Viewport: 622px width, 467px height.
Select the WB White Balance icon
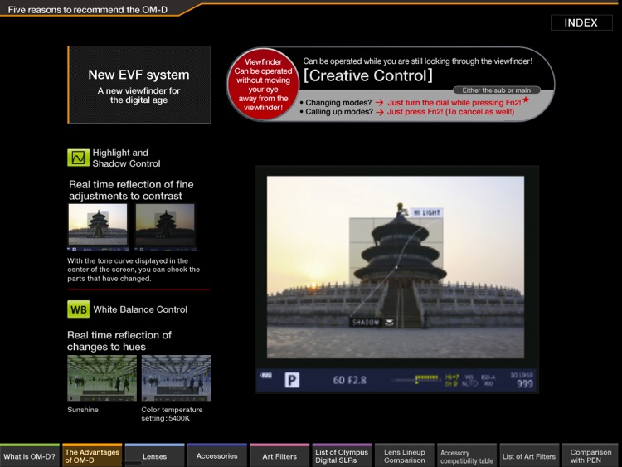point(78,309)
